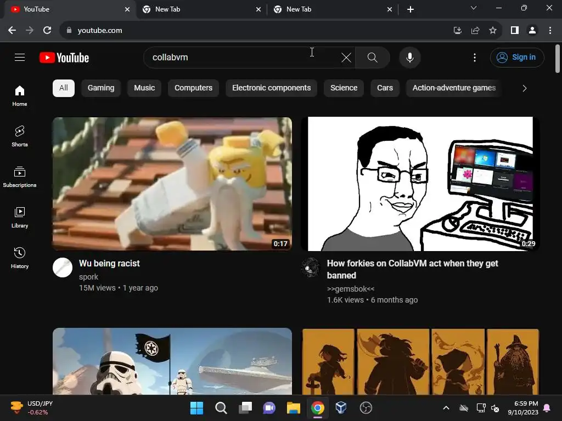
Task: Open the clock showing 6:59 PM
Action: click(x=523, y=408)
